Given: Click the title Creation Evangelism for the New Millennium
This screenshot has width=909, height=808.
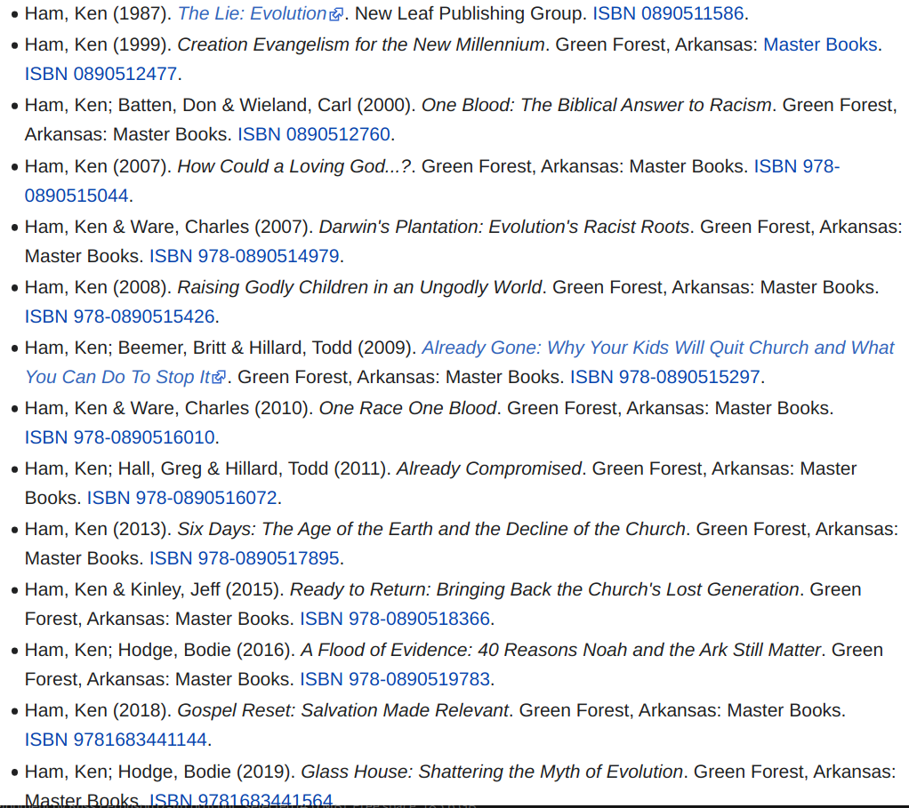Looking at the screenshot, I should tap(360, 44).
